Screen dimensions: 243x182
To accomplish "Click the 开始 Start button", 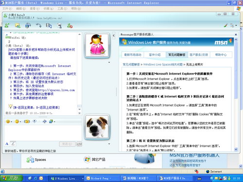I will (11, 178).
